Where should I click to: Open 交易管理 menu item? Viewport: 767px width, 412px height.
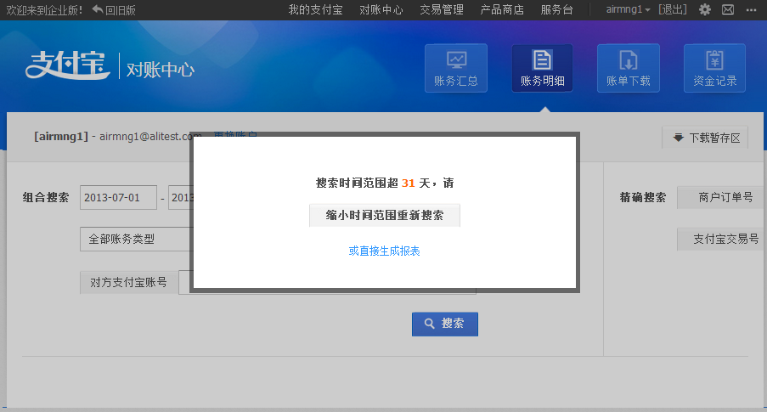click(x=442, y=10)
